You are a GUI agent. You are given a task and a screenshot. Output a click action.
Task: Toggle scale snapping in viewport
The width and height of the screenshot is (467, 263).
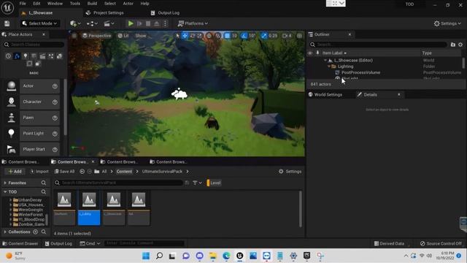pyautogui.click(x=264, y=36)
